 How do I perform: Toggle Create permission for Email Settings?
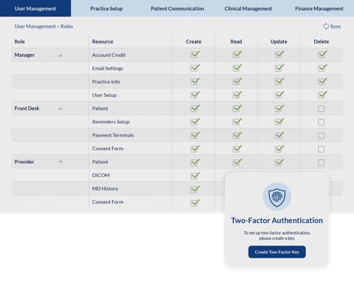coord(195,68)
